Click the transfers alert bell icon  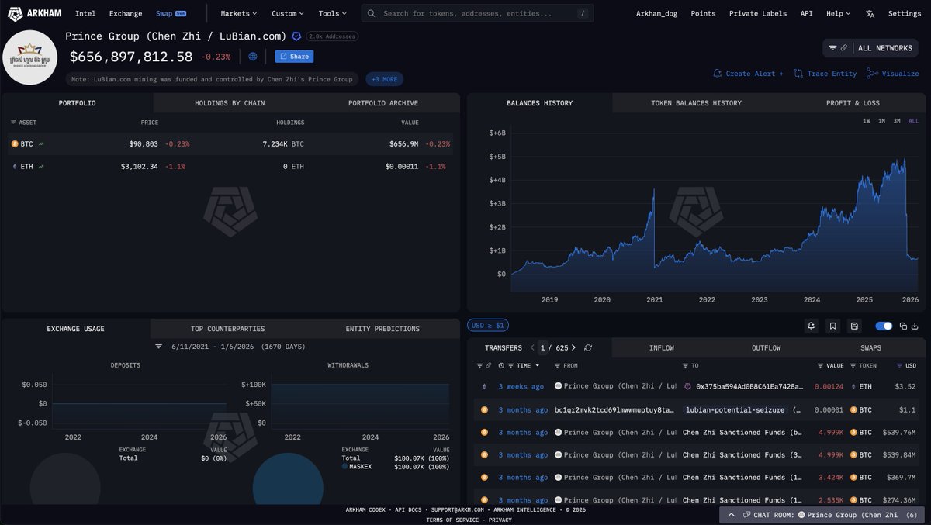811,326
